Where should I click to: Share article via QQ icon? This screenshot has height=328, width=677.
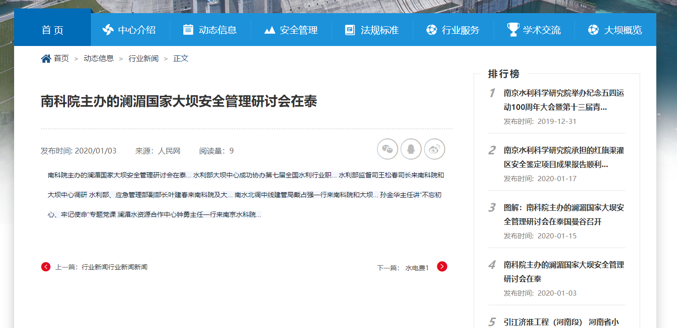(411, 149)
